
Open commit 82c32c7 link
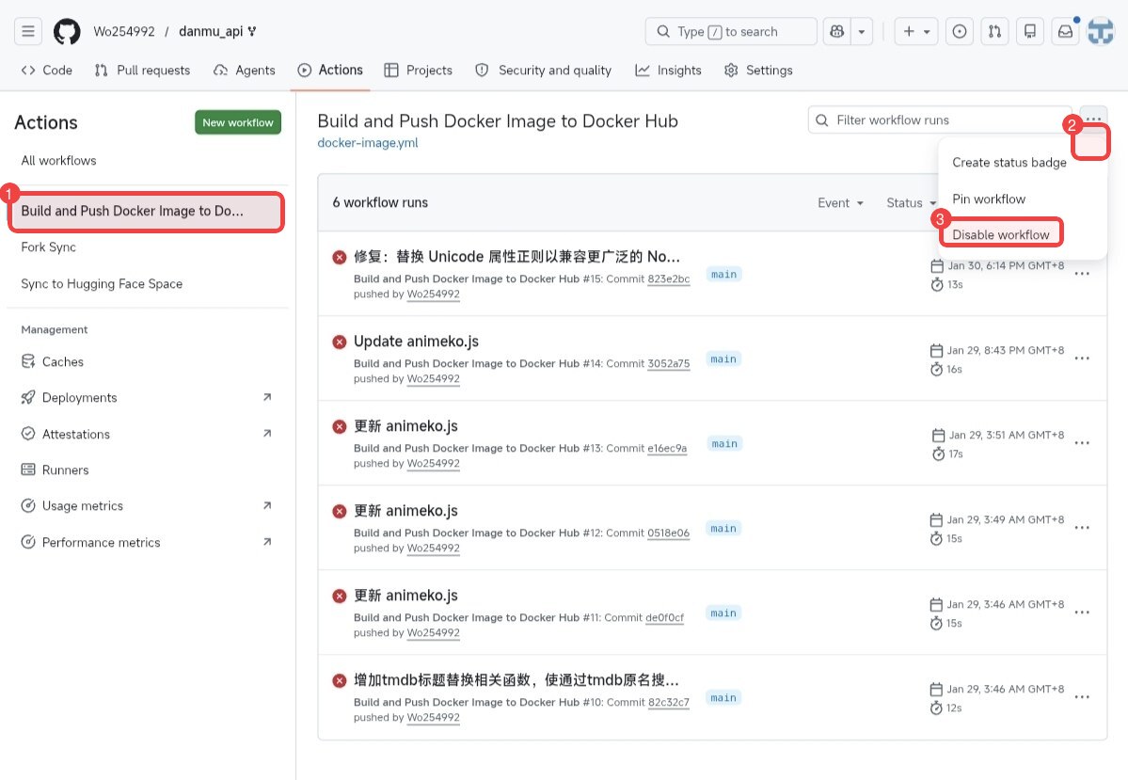(x=668, y=702)
